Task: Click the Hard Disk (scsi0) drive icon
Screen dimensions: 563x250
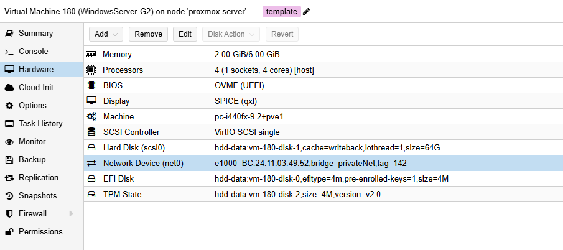Action: [x=91, y=148]
